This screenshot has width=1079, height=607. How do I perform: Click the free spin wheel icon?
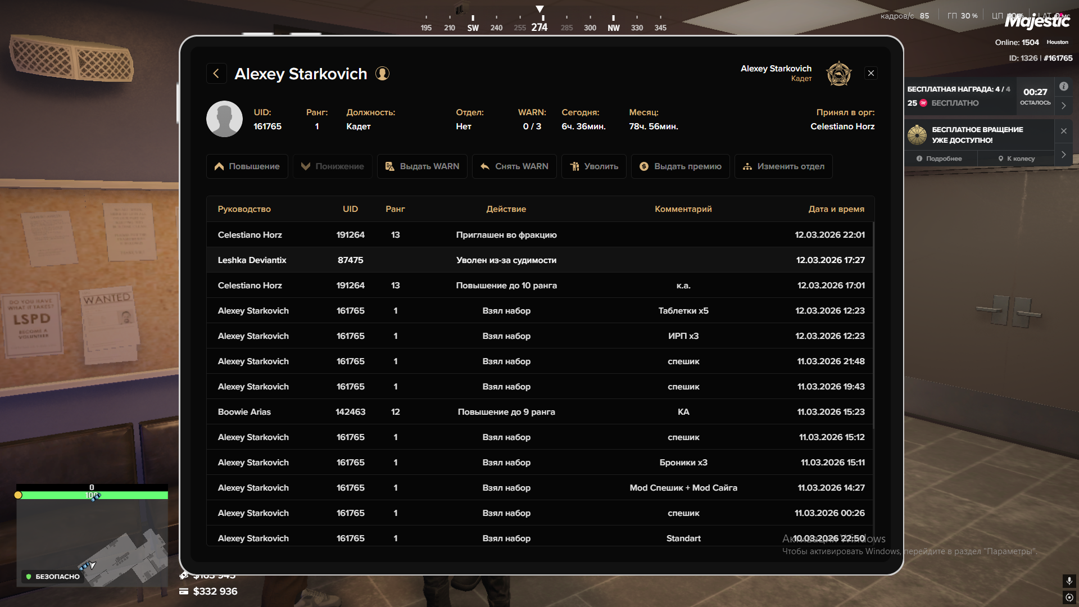(917, 135)
